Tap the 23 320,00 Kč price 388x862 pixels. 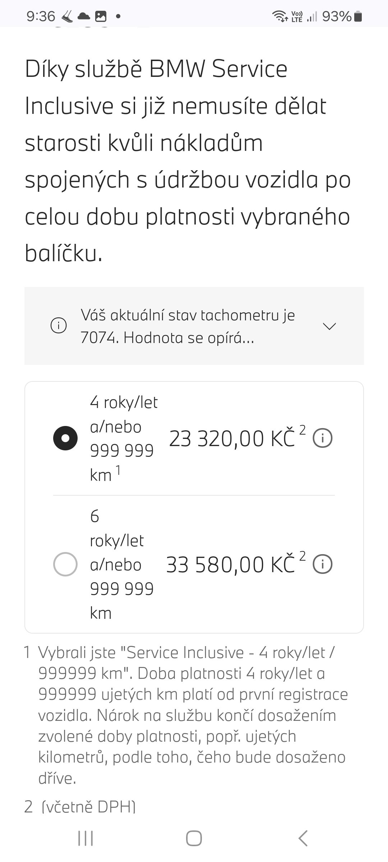pos(232,439)
